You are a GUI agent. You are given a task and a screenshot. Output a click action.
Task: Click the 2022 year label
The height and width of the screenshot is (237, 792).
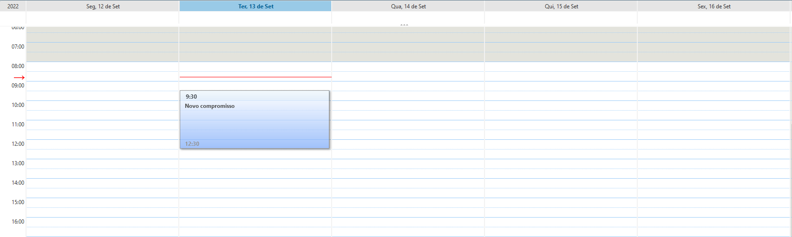[x=13, y=6]
